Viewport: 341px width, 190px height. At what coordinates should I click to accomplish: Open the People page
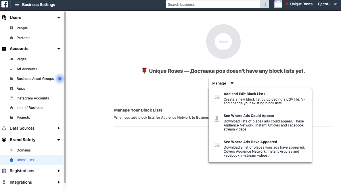[22, 28]
